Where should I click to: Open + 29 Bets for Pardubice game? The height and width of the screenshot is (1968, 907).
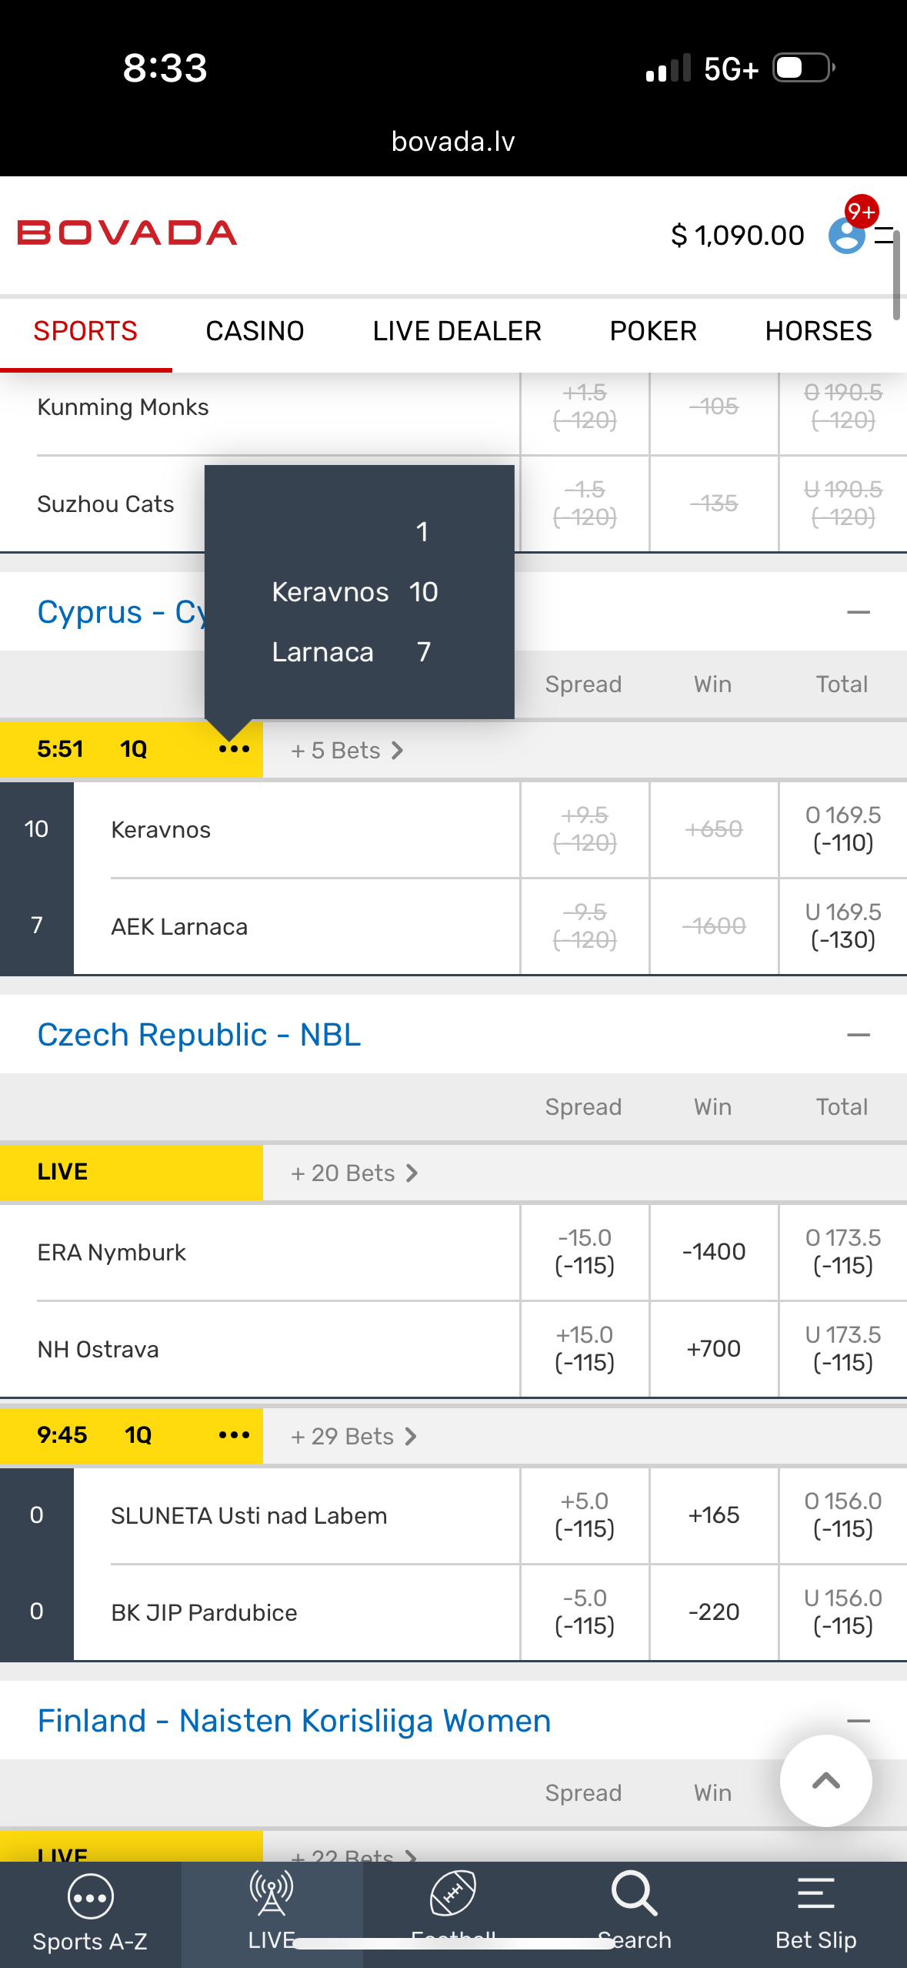pyautogui.click(x=354, y=1436)
